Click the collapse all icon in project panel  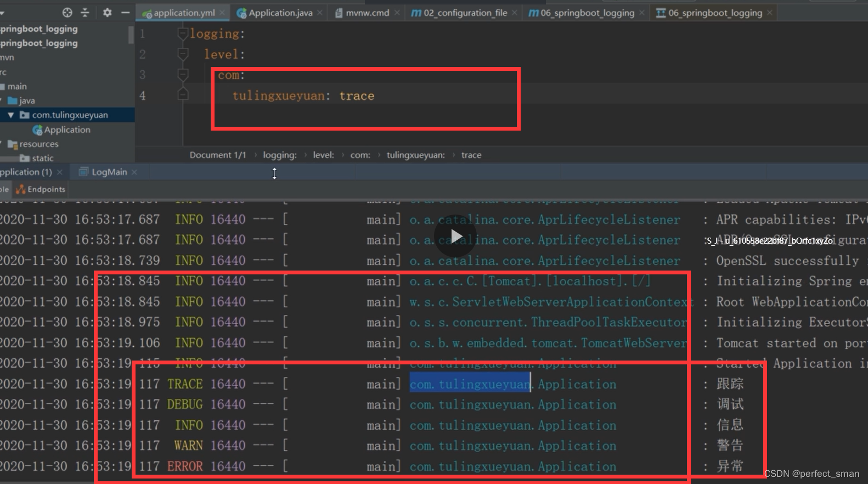coord(85,12)
